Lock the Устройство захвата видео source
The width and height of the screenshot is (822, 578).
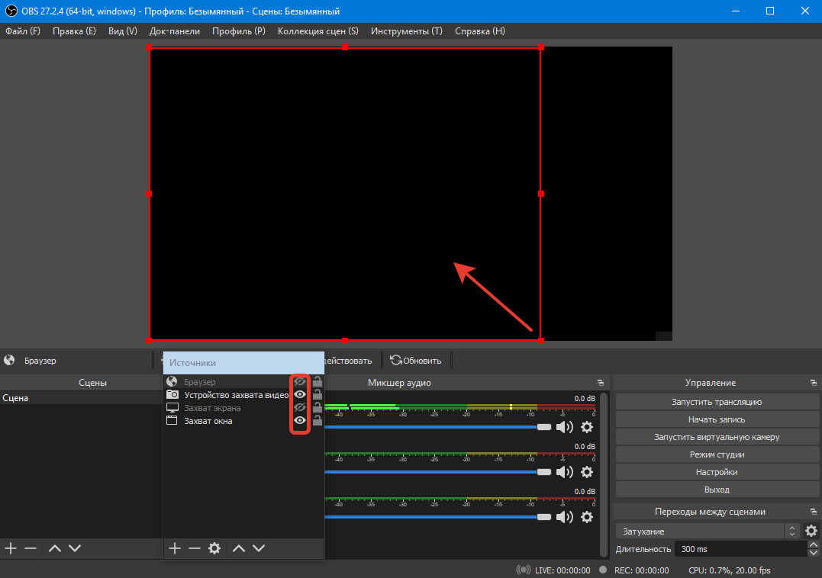click(317, 395)
